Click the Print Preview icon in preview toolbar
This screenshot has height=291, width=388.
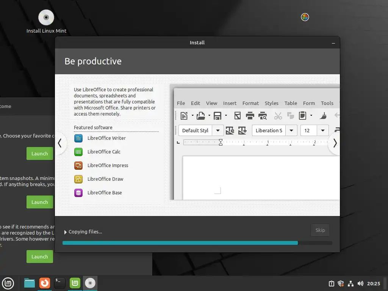[x=263, y=116]
